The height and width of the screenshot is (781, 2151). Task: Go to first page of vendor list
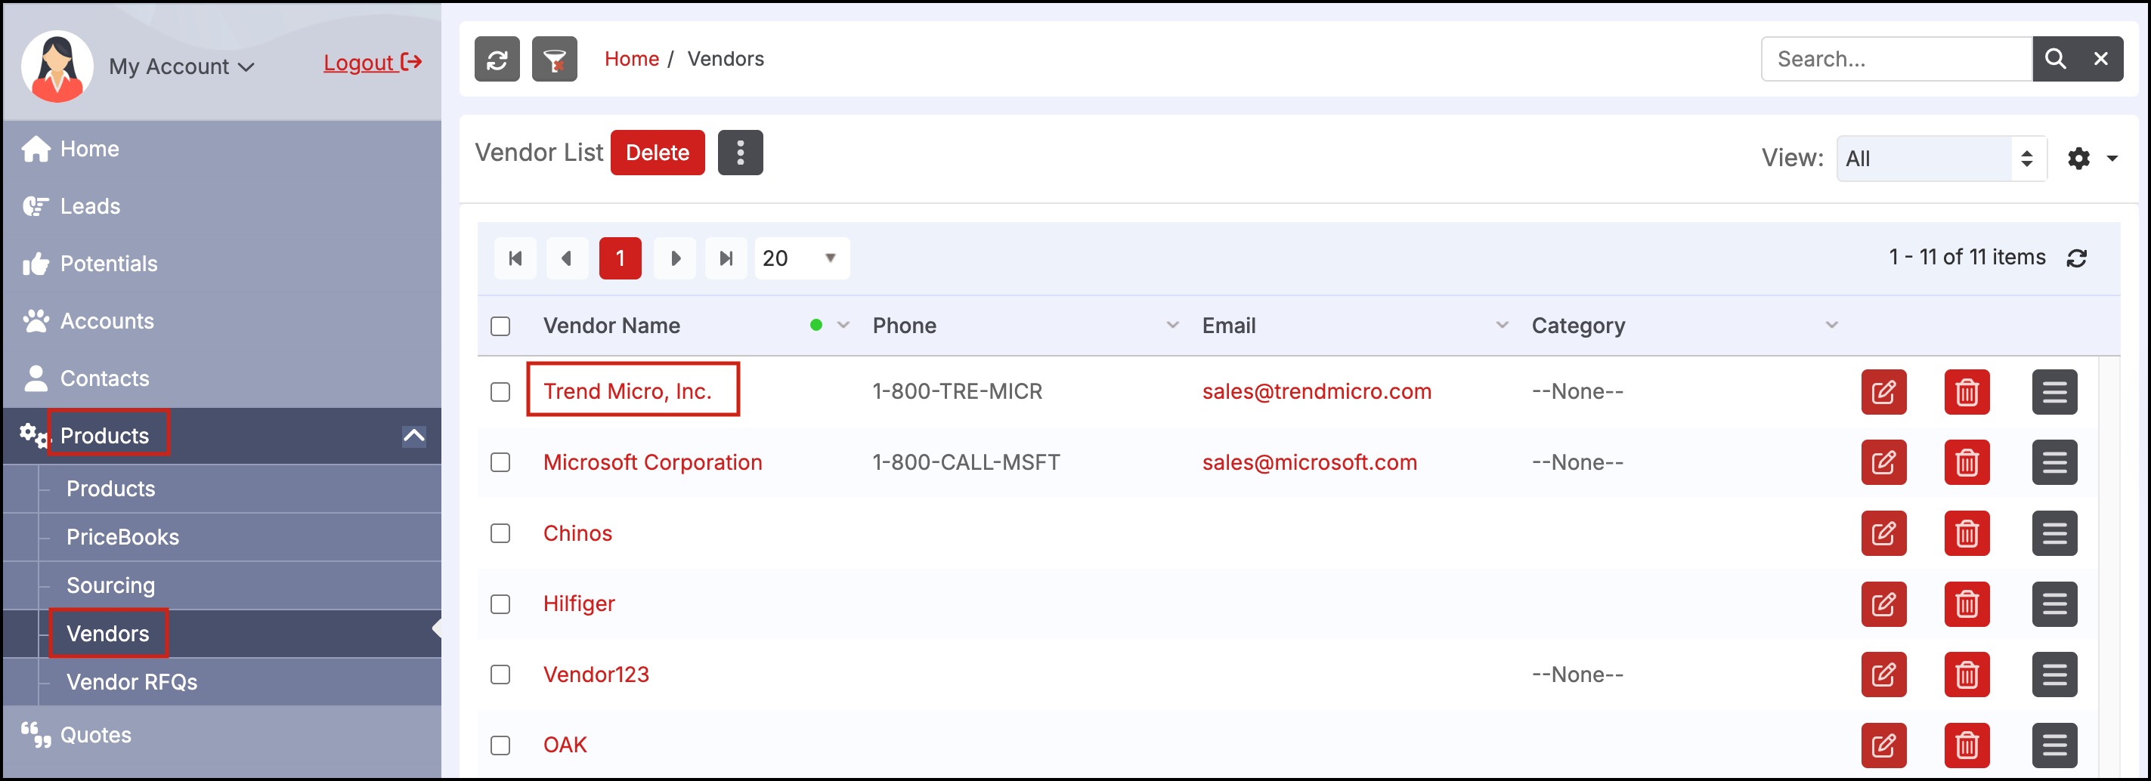[x=515, y=258]
